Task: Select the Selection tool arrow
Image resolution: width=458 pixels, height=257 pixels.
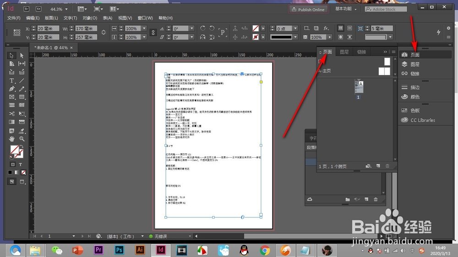Action: point(12,55)
